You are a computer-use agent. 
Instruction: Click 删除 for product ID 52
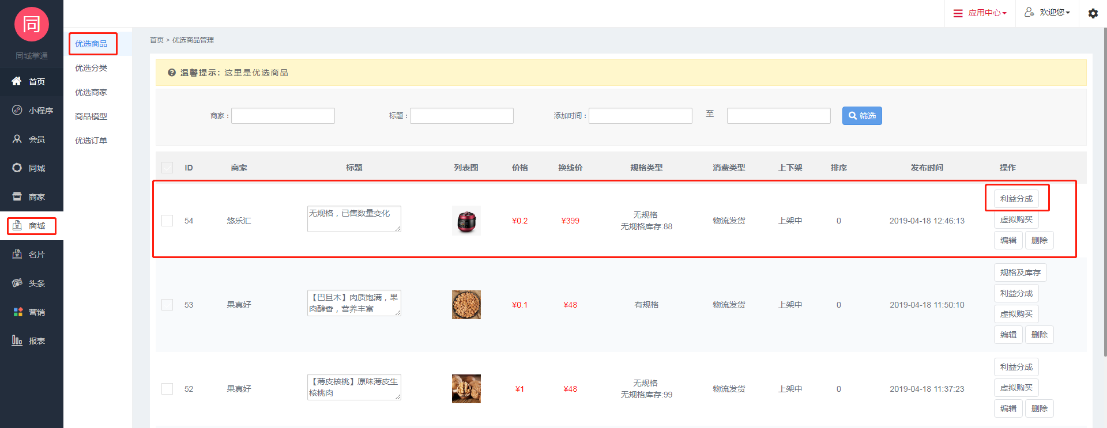coord(1040,408)
